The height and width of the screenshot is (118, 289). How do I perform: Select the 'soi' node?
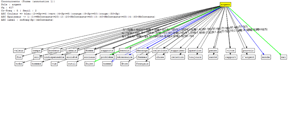point(37,57)
